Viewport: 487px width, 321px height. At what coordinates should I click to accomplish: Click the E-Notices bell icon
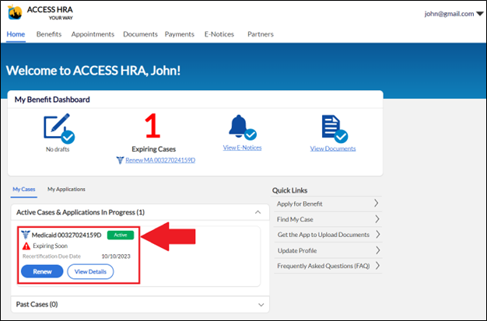tap(242, 128)
